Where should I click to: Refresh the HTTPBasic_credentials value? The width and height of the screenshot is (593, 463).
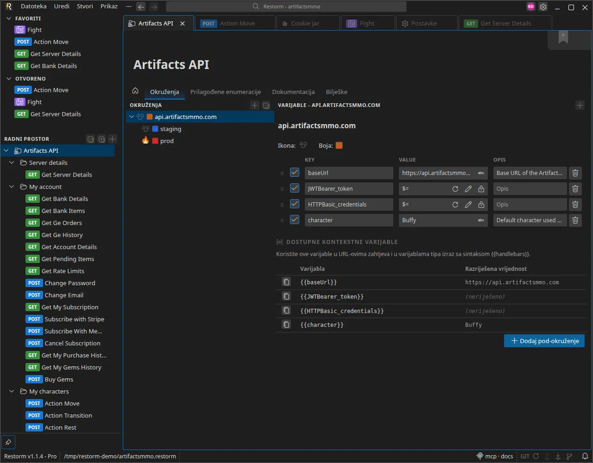coord(455,205)
